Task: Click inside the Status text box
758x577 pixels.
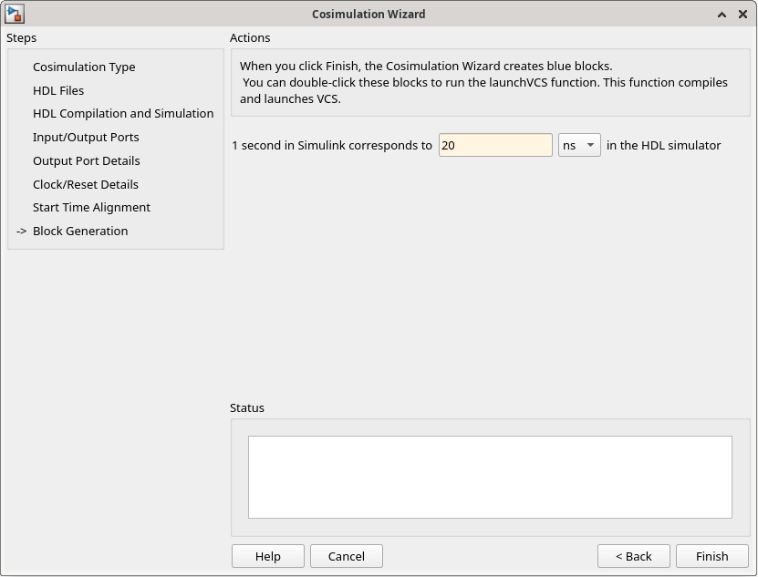Action: pyautogui.click(x=490, y=477)
